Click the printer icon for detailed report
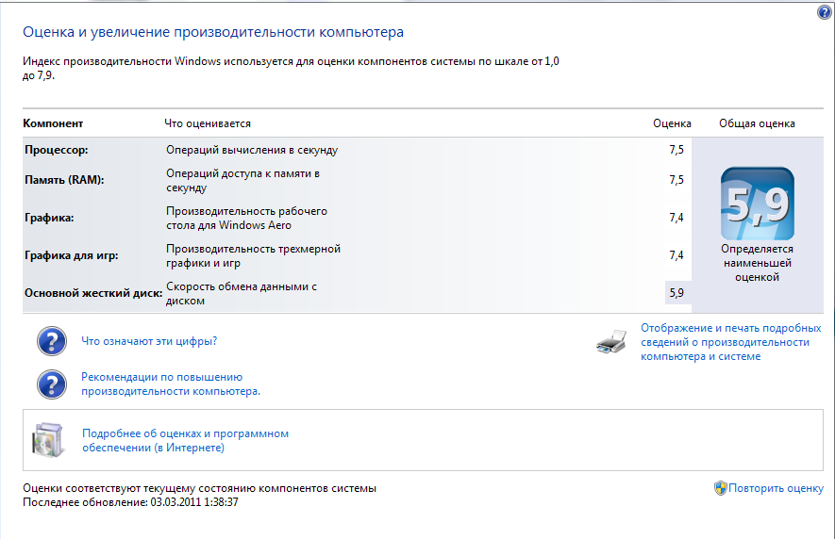 tap(611, 342)
